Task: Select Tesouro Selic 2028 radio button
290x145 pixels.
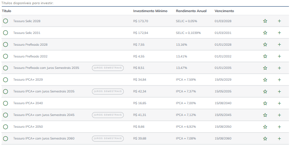Action: 6,21
